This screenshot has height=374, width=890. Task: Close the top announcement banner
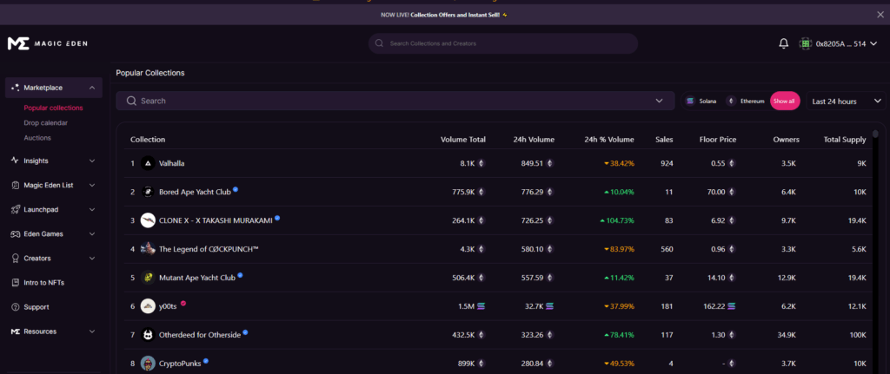880,15
